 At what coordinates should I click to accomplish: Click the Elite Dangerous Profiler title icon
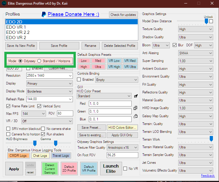click(x=4, y=3)
